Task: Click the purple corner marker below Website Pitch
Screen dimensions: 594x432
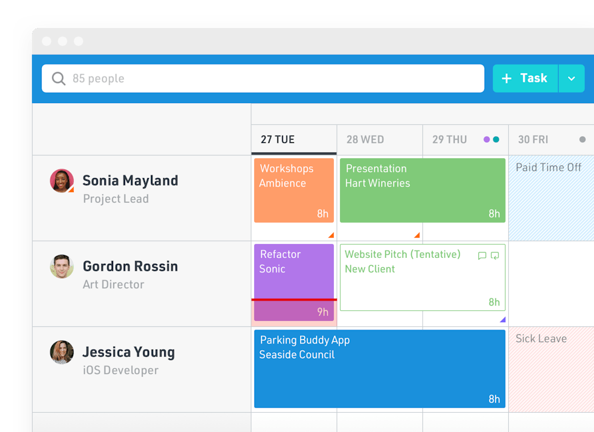Action: click(x=502, y=320)
